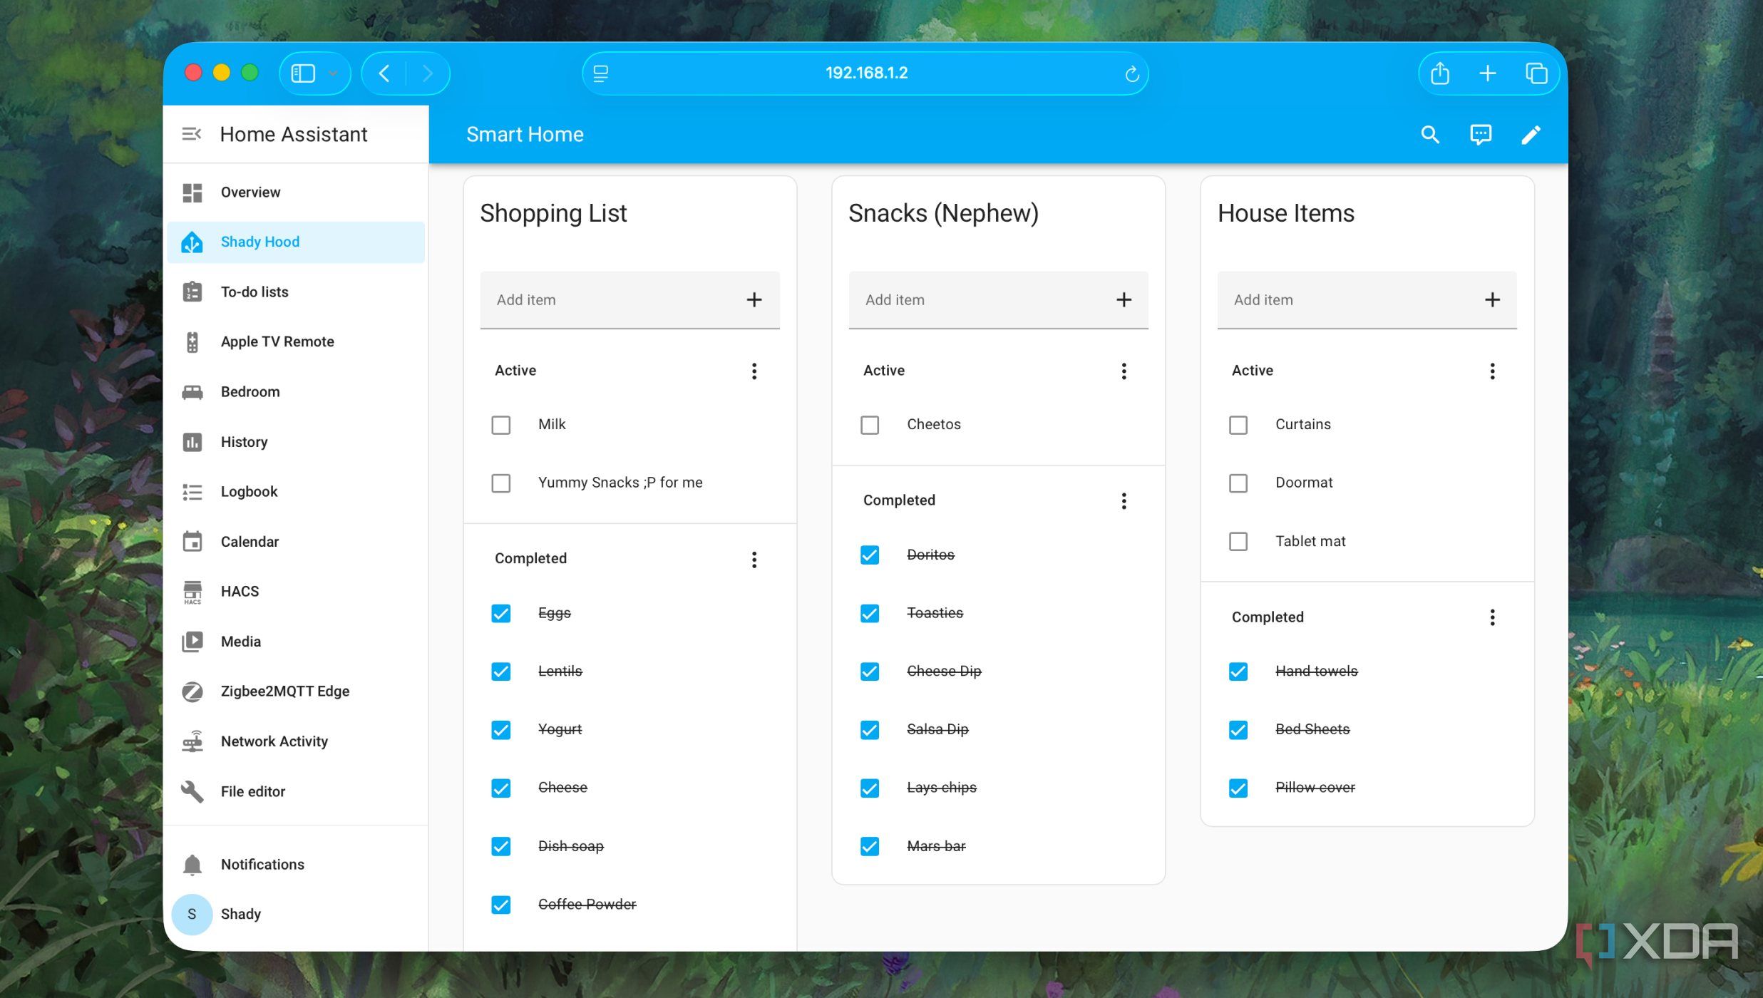
Task: Check the Curtains checkbox
Action: pyautogui.click(x=1238, y=425)
